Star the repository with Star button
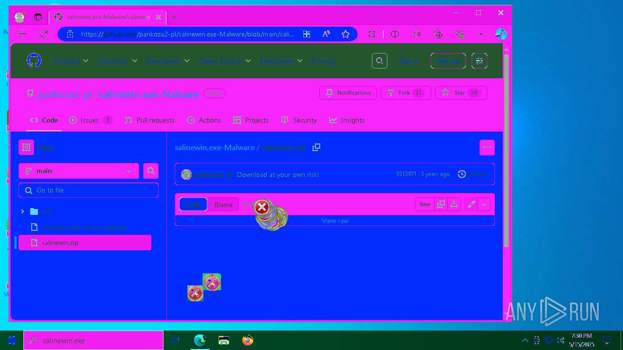The image size is (623, 350). (x=461, y=93)
